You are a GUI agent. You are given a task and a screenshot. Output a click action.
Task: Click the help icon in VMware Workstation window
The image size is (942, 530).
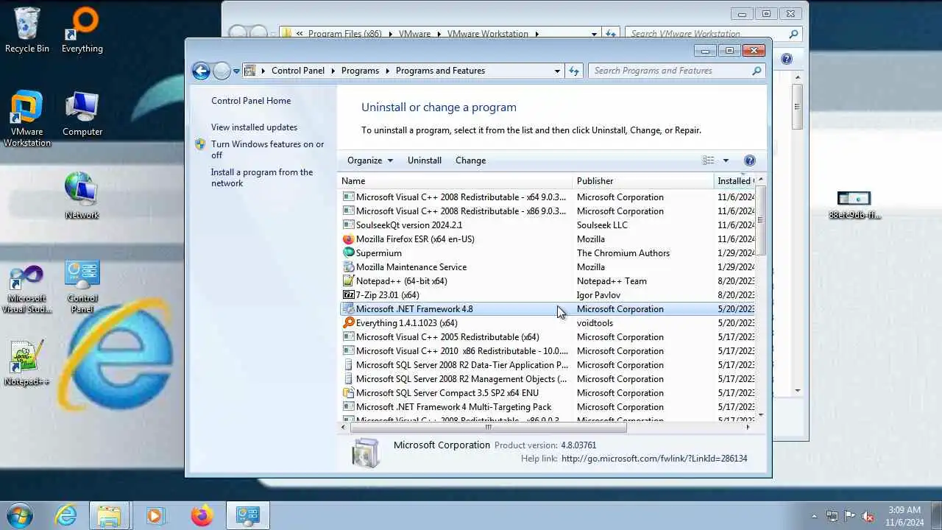[x=787, y=59]
